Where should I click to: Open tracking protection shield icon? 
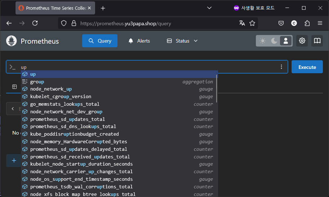(x=64, y=23)
